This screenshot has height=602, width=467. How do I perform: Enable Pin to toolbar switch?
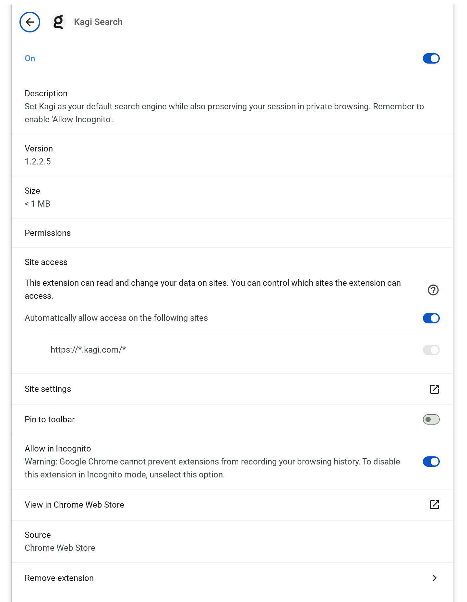click(x=431, y=419)
